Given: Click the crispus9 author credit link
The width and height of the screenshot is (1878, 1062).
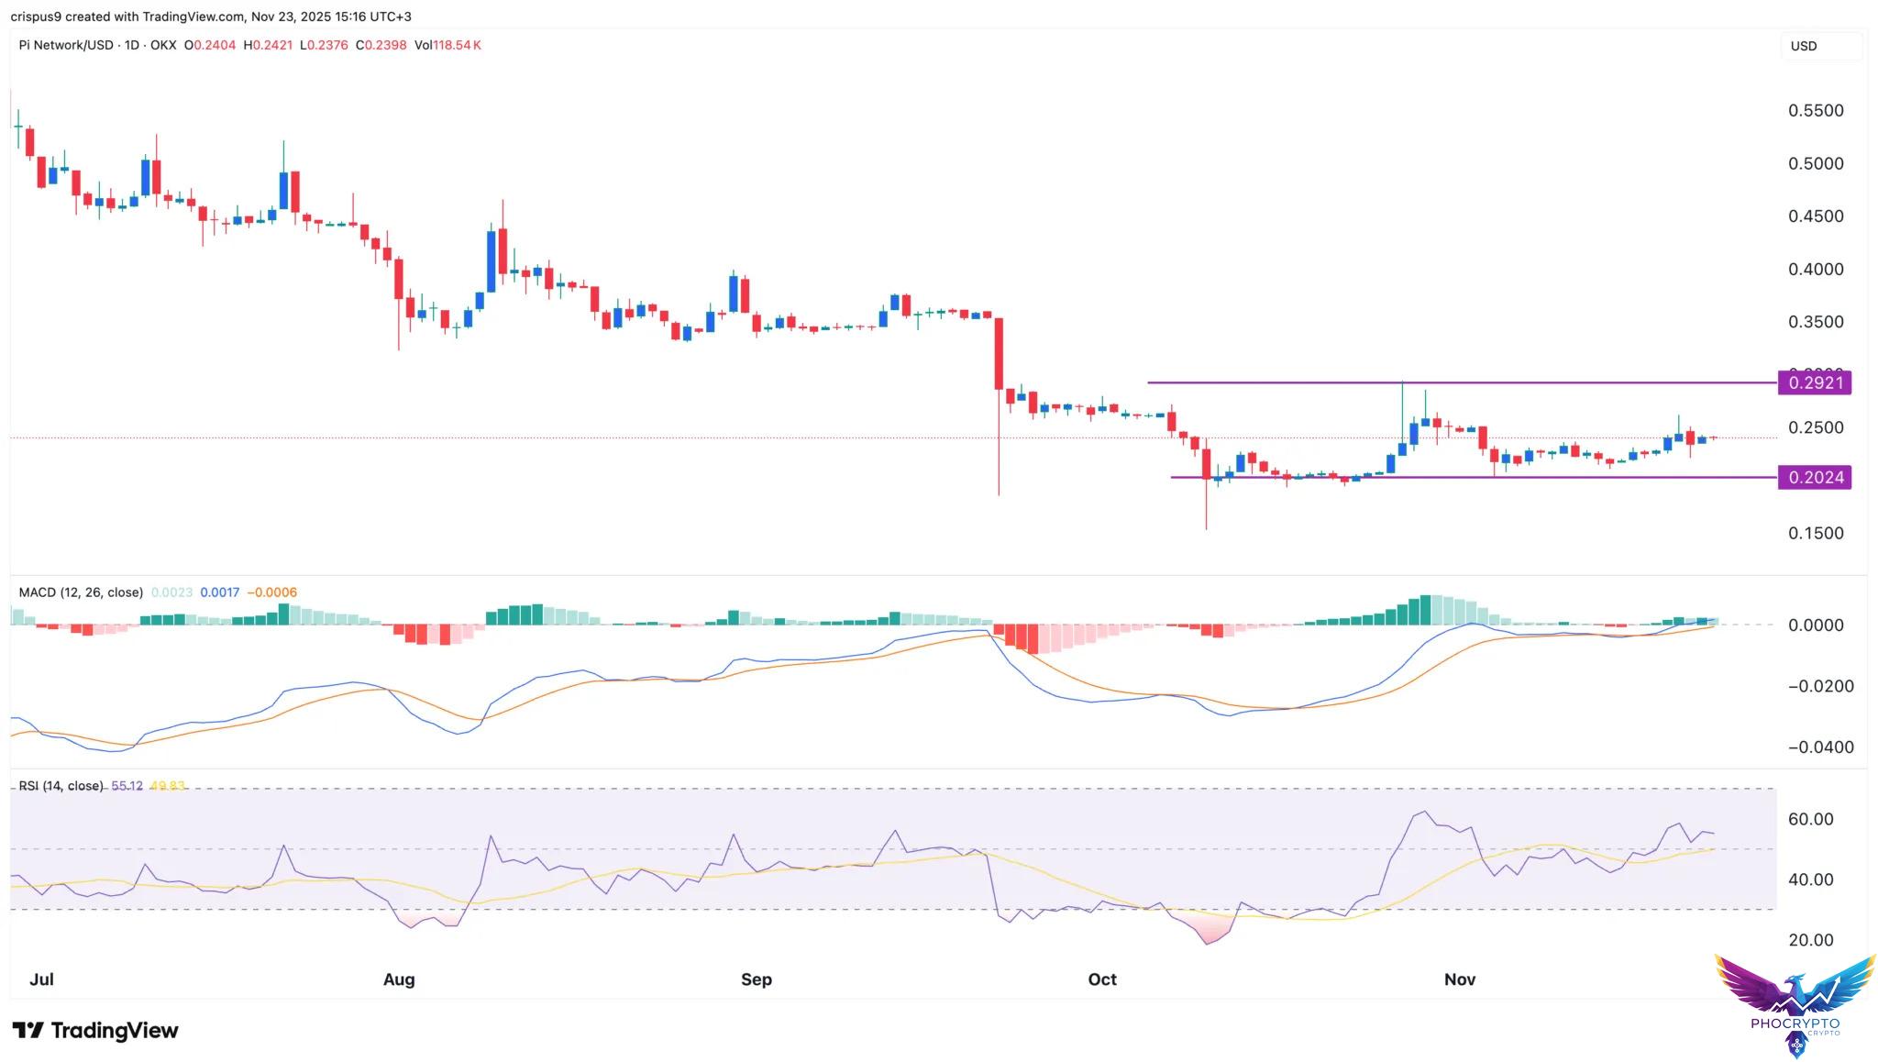Looking at the screenshot, I should (x=39, y=16).
